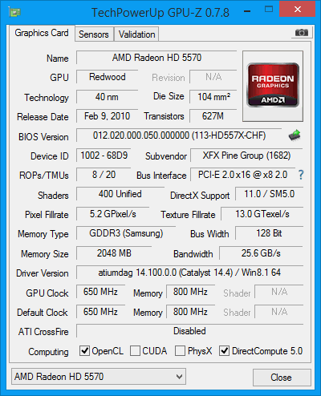Open the AMD Radeon HD 5570 dropdown
Screen dimensions: 321x396
[x=99, y=377]
